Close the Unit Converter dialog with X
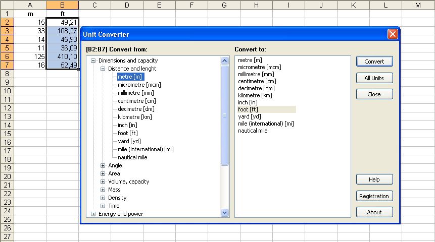435x242 pixels. click(393, 34)
